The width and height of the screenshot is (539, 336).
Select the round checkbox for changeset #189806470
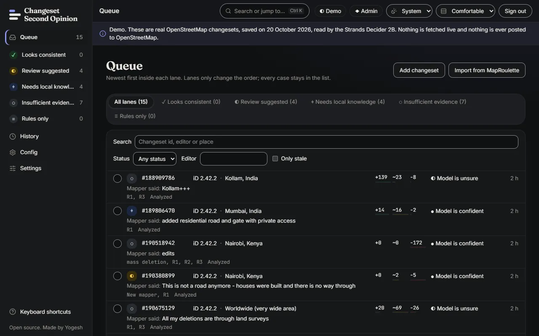(x=117, y=211)
